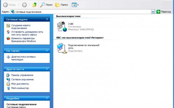Click the home network setup icon

(x=8, y=32)
